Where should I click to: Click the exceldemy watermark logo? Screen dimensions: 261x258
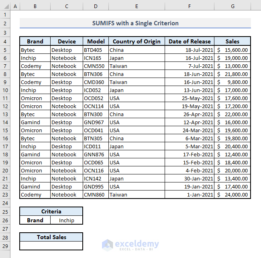(130, 245)
